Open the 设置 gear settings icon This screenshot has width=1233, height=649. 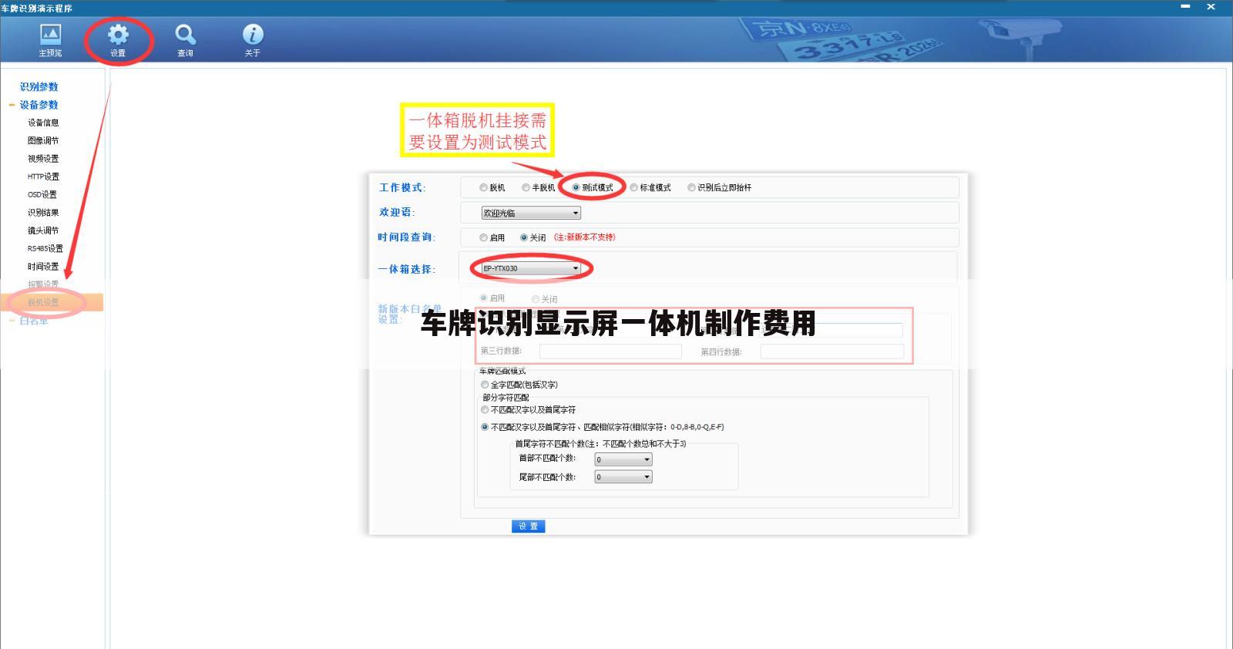tap(118, 39)
